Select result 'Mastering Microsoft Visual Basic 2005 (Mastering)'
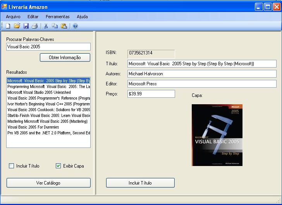 point(48,121)
